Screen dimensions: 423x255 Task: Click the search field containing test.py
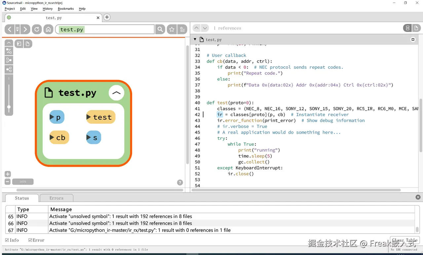(105, 29)
